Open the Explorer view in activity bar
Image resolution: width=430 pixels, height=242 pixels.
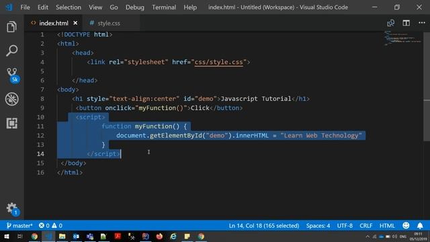coord(11,27)
